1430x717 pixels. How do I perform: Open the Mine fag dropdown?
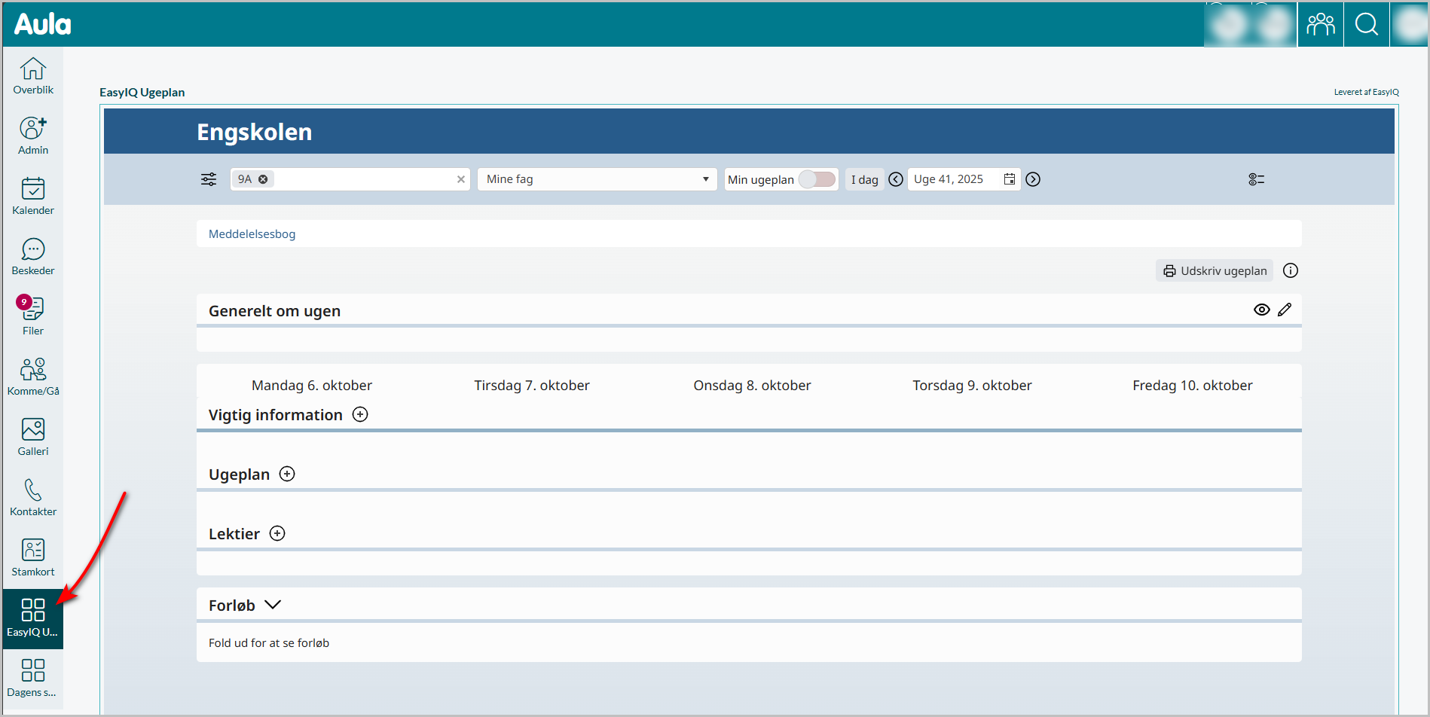(x=597, y=179)
